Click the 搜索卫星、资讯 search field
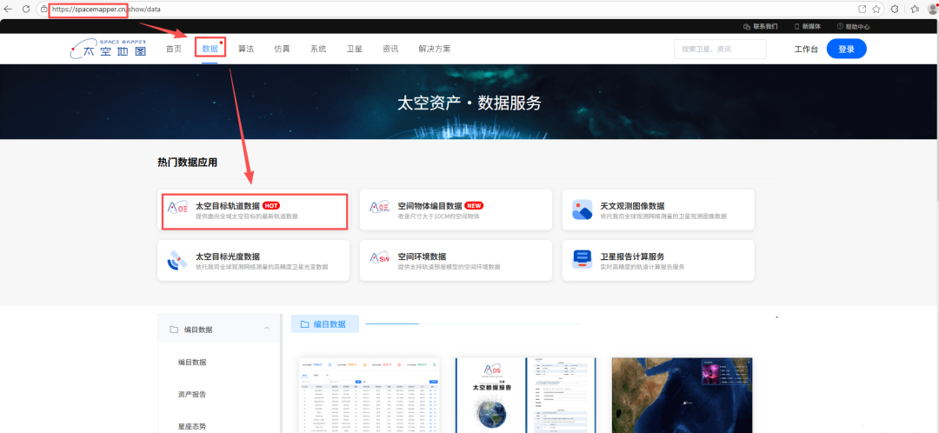 tap(719, 49)
